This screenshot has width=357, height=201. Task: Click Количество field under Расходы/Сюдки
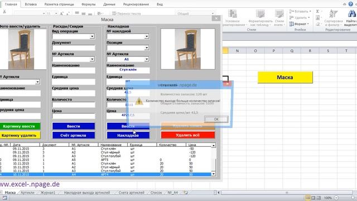(x=74, y=104)
